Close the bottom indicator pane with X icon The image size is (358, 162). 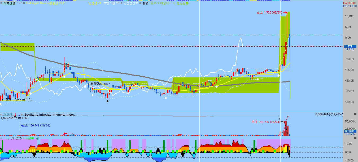pos(355,138)
